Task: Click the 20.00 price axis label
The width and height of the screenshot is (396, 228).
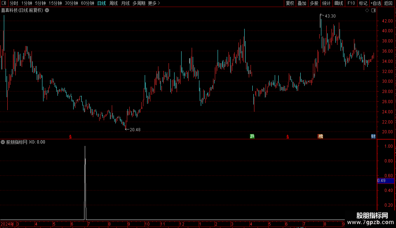Action: pos(387,132)
